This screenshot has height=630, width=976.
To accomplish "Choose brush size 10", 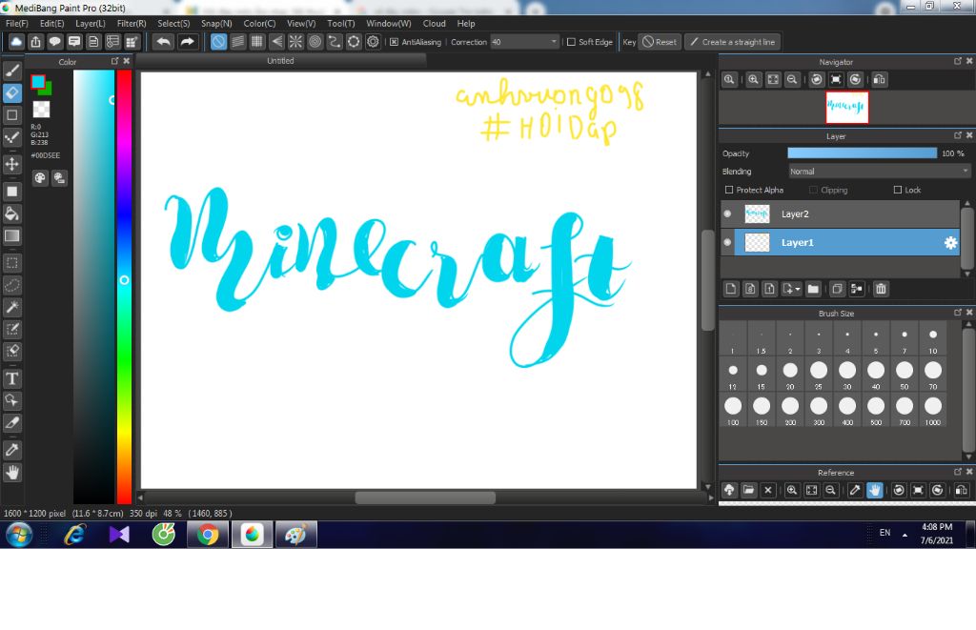I will (932, 339).
